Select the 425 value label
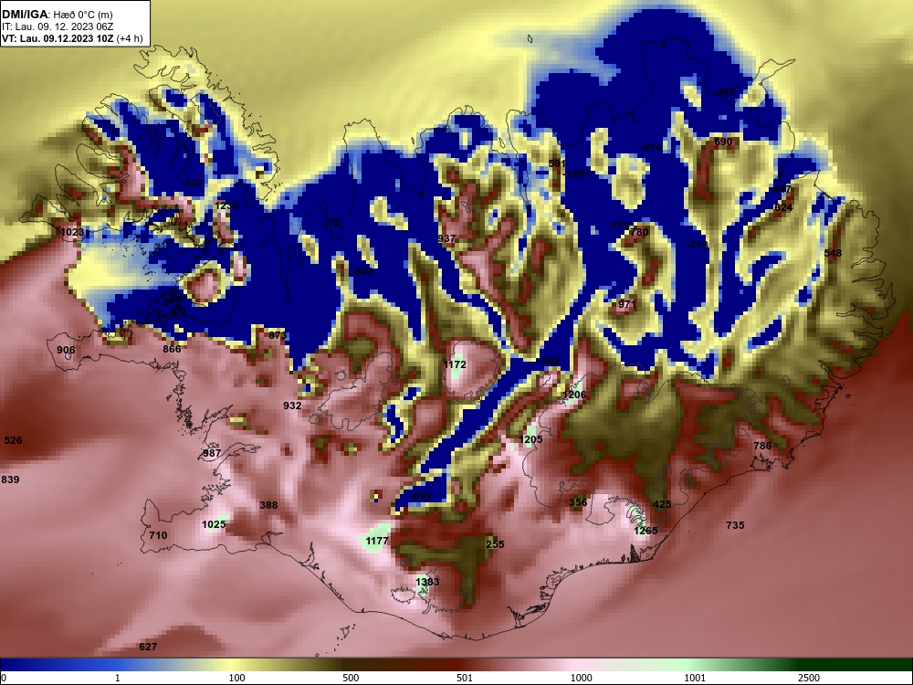This screenshot has height=685, width=913. [x=662, y=504]
